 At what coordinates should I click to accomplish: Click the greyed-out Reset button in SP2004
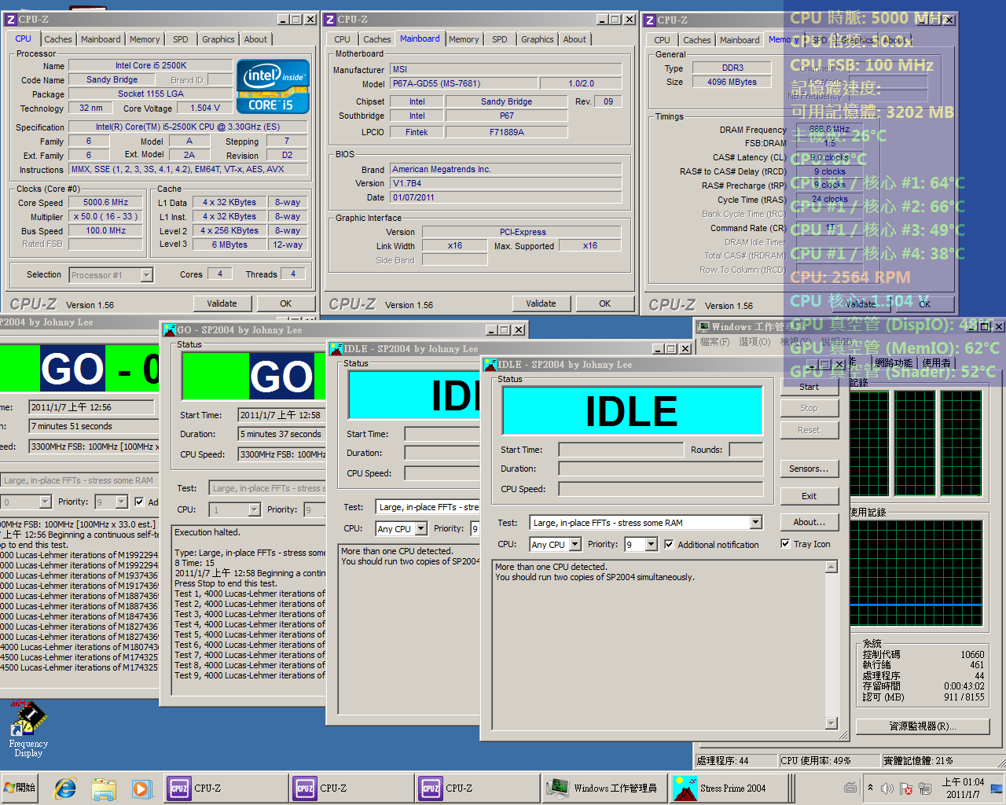point(809,430)
